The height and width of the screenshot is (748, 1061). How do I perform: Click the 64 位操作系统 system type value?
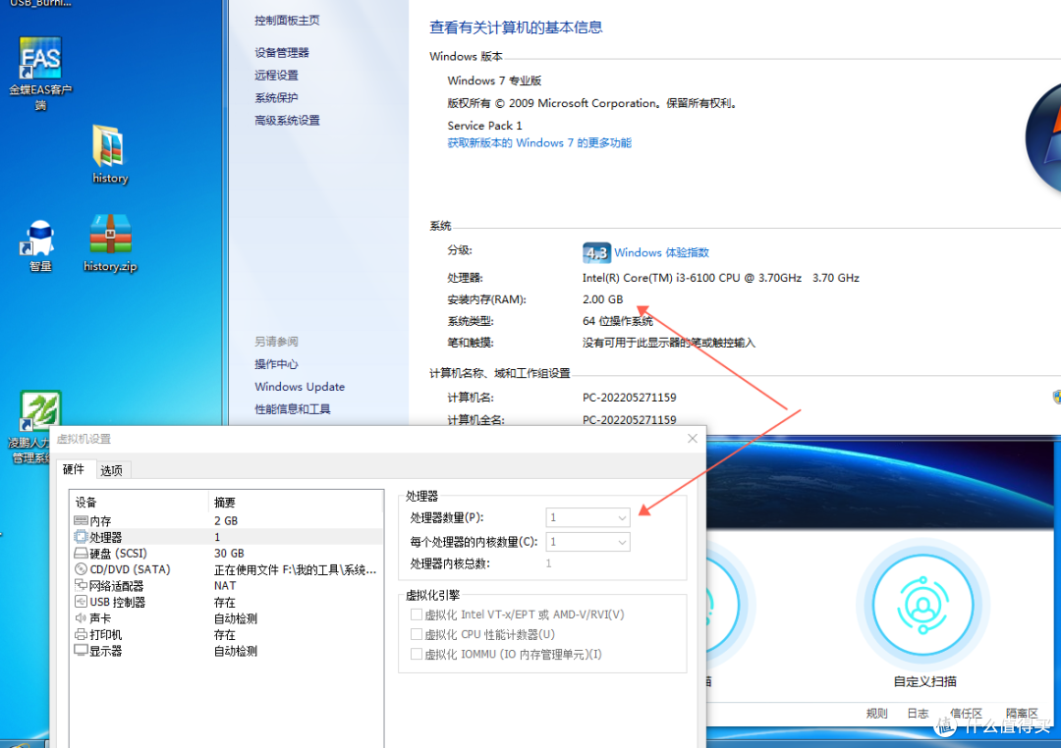[x=618, y=321]
